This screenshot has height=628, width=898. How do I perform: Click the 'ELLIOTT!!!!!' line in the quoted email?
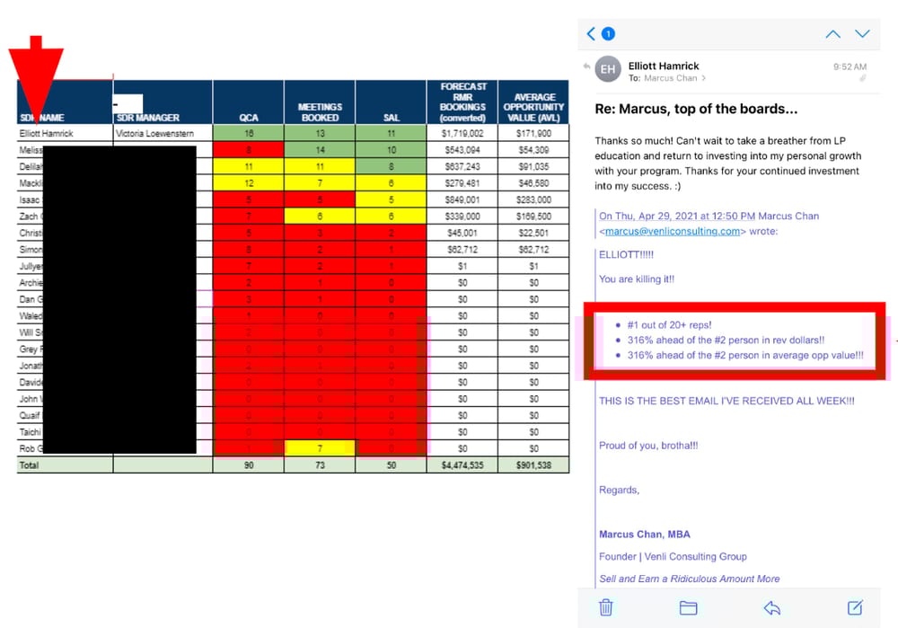[x=626, y=254]
